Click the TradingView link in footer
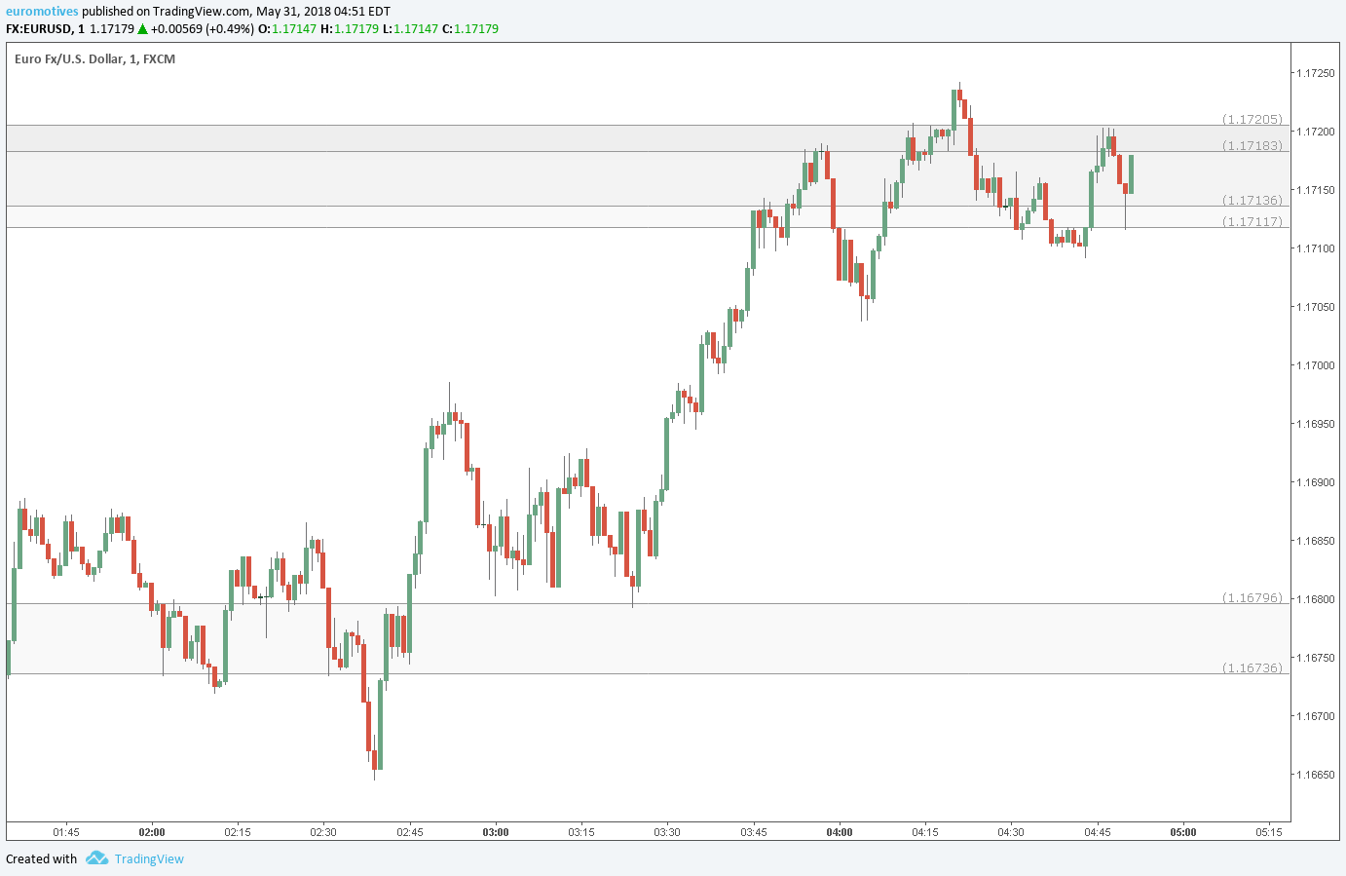This screenshot has width=1346, height=876. [149, 858]
